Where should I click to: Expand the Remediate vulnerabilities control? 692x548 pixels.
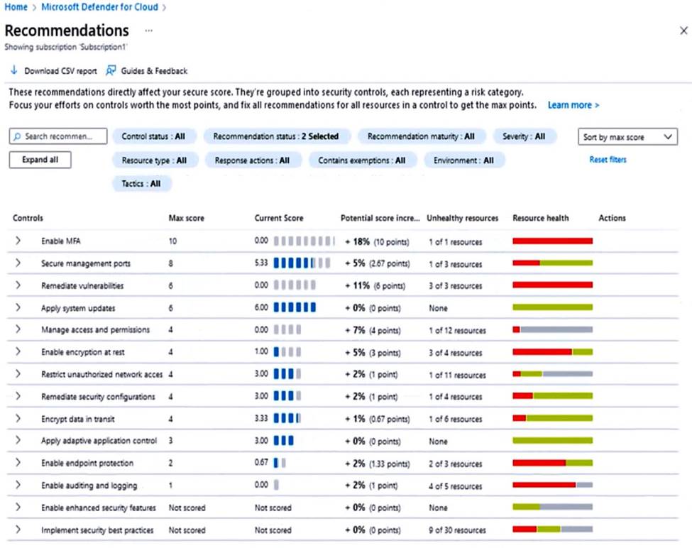coord(18,285)
